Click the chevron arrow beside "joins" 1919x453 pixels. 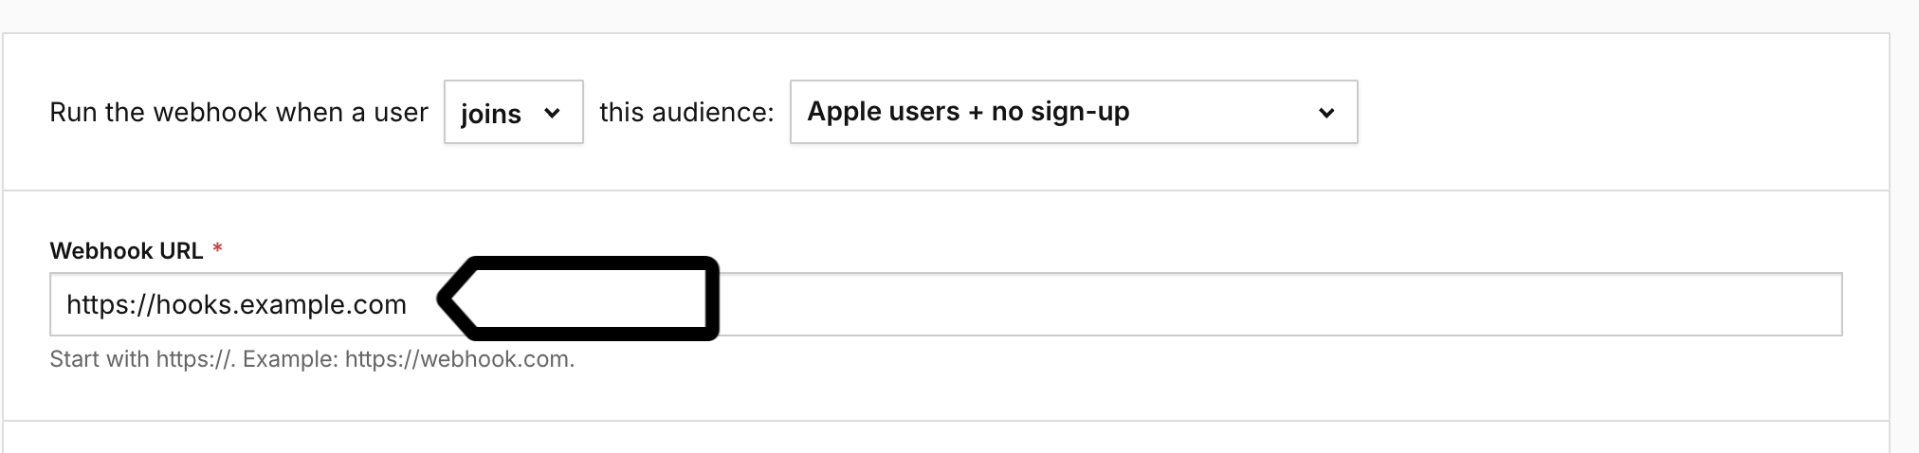pos(552,114)
